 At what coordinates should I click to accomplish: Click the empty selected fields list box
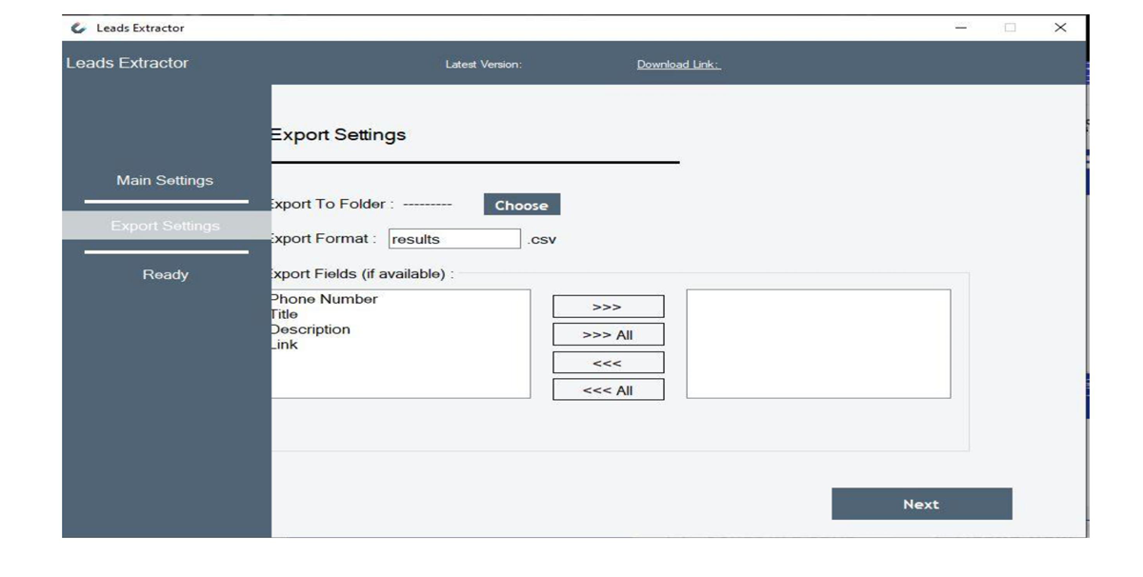tap(818, 344)
